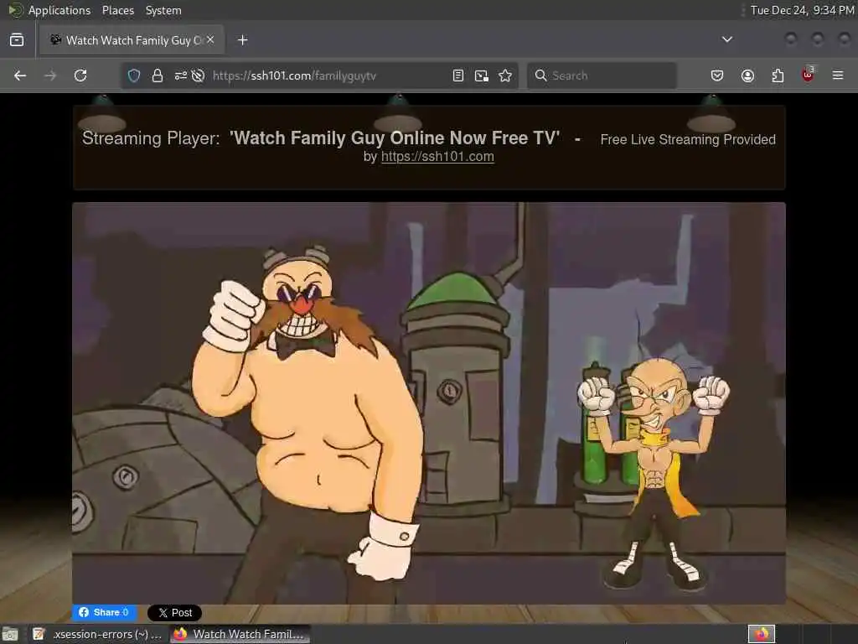The image size is (858, 644).
Task: Open site permissions icon in address bar
Action: point(181,75)
